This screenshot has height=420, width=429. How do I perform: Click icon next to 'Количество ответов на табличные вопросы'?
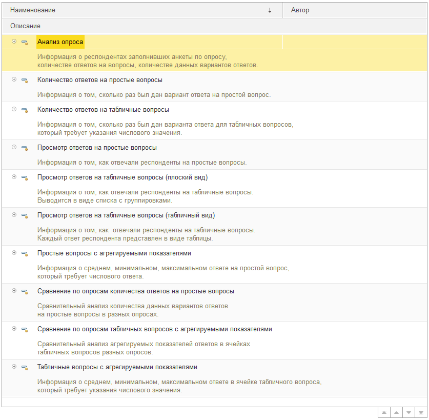coord(24,110)
